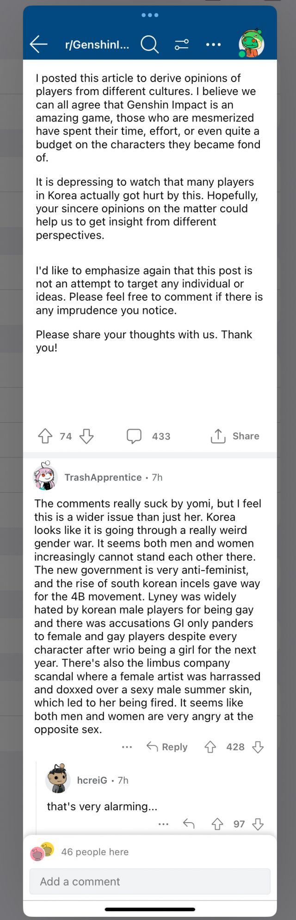Open r/GenshinI... subreddit title
296x920 pixels.
[x=97, y=44]
